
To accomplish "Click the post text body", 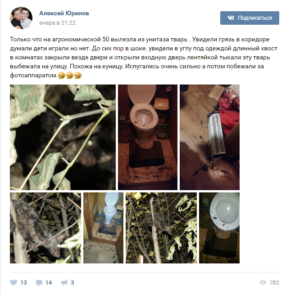I will tap(144, 58).
